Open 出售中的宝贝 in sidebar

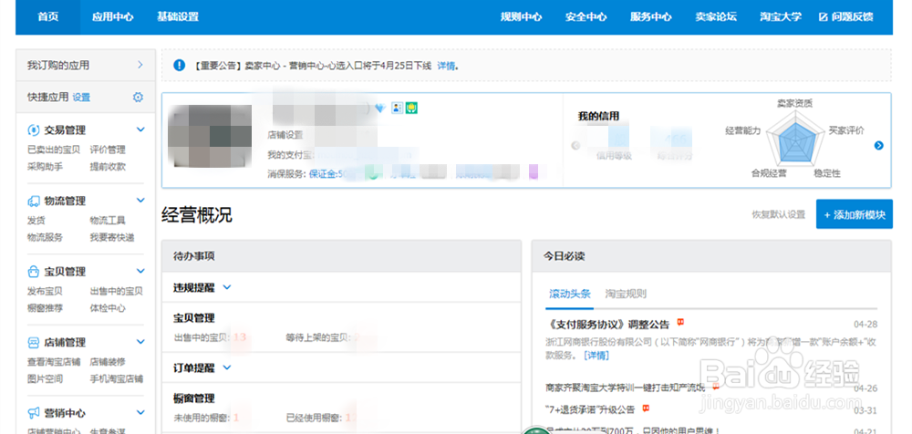click(117, 291)
